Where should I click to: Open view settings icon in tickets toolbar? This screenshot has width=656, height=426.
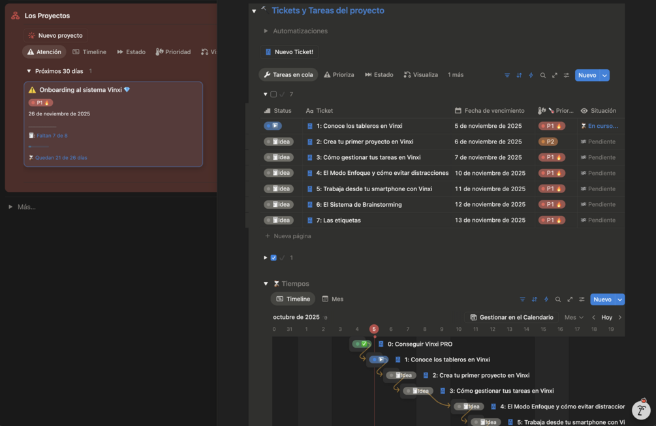click(x=567, y=75)
